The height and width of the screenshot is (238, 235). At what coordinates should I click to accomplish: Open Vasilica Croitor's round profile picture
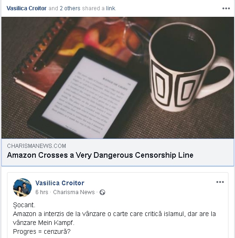22,188
